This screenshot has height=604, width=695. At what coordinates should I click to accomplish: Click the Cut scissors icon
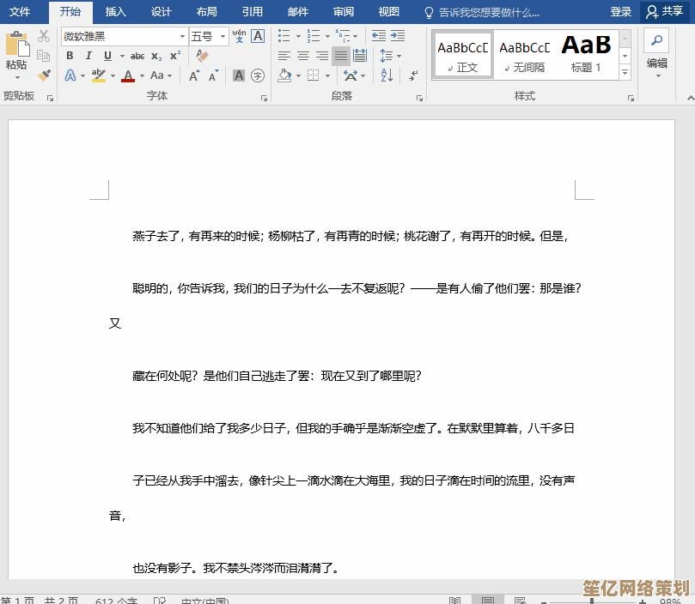[x=44, y=36]
